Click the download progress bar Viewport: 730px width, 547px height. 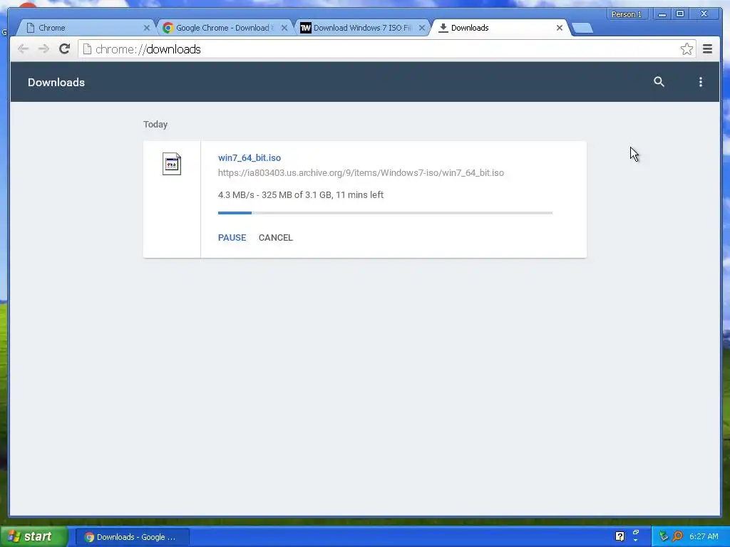(x=385, y=212)
